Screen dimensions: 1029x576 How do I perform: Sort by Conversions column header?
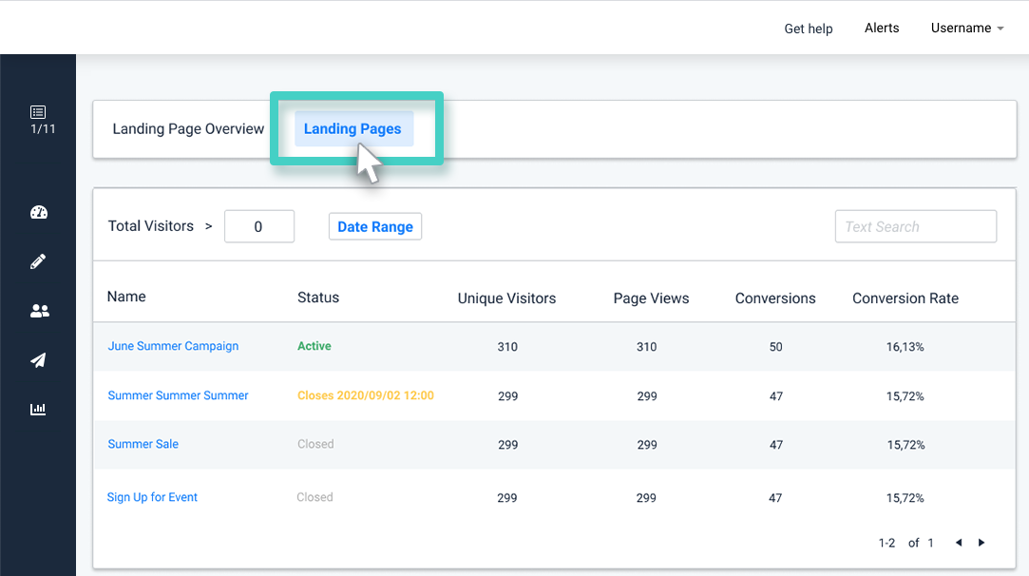775,298
